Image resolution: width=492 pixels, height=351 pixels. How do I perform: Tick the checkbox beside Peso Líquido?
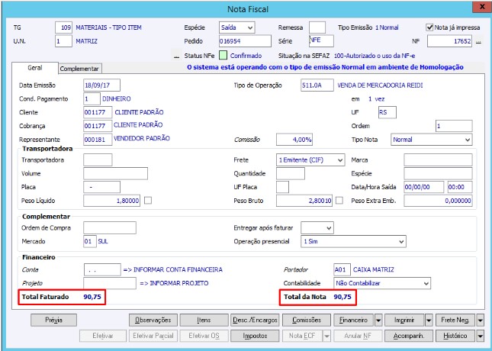point(148,201)
